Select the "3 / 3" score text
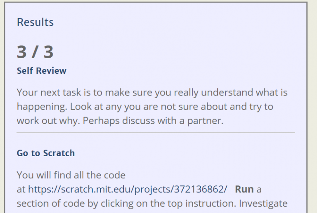 (x=35, y=52)
